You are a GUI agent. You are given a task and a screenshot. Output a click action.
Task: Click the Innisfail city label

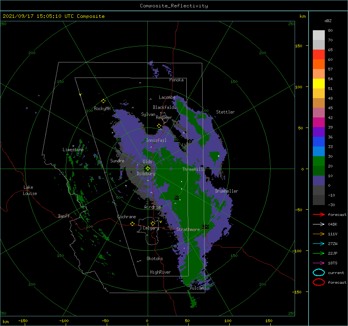coord(156,140)
